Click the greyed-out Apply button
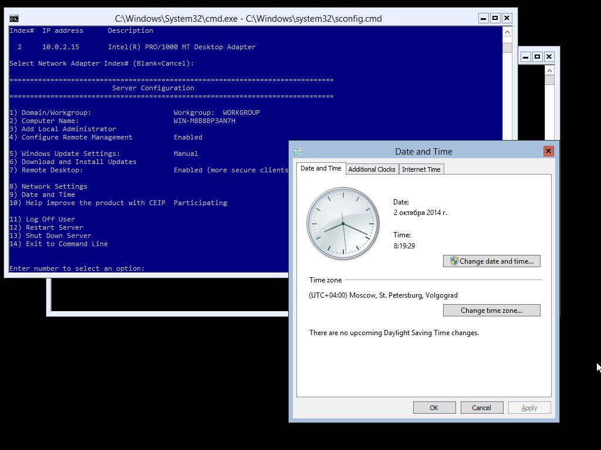This screenshot has width=601, height=450. 529,408
